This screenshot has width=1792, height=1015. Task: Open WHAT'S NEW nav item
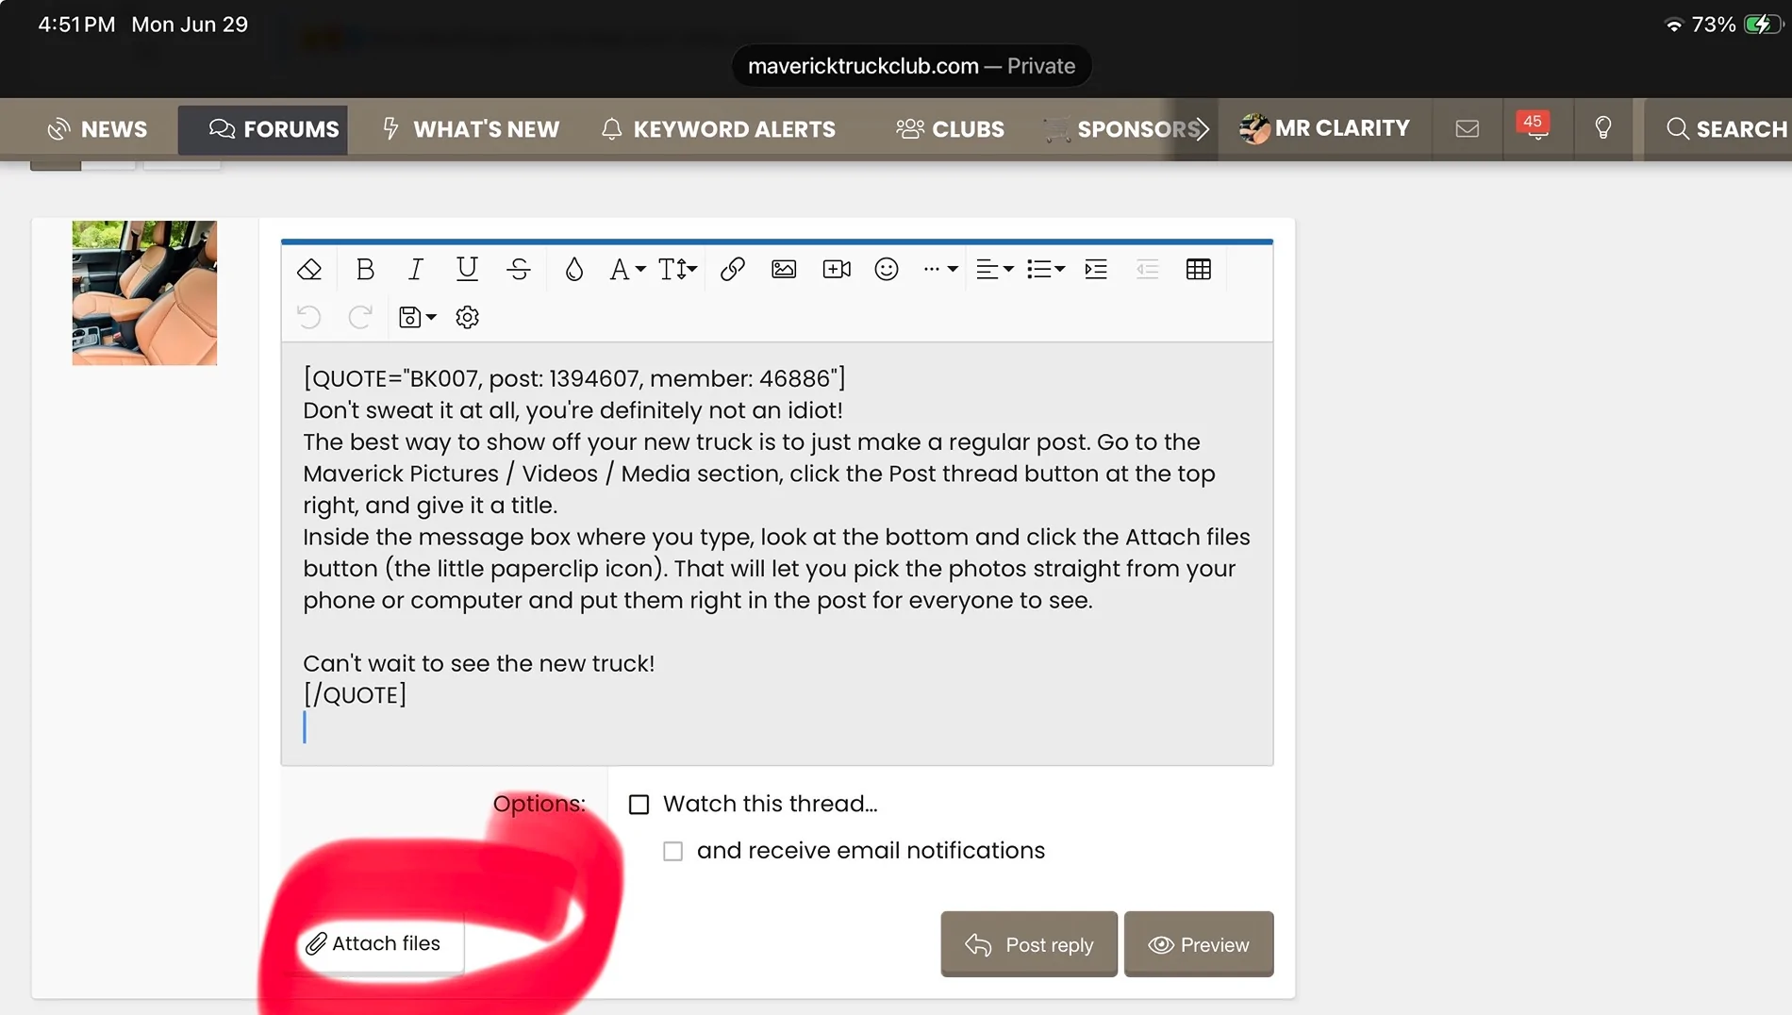click(x=471, y=129)
